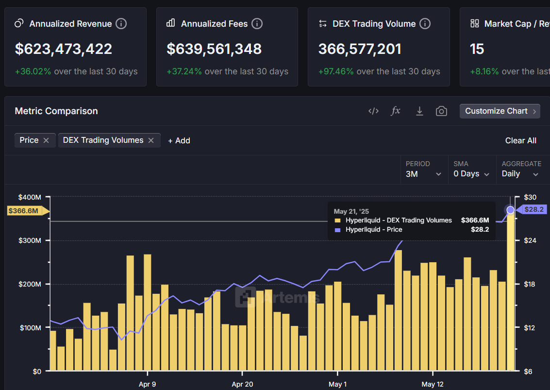Click the Annualized Revenue info icon

pyautogui.click(x=121, y=24)
